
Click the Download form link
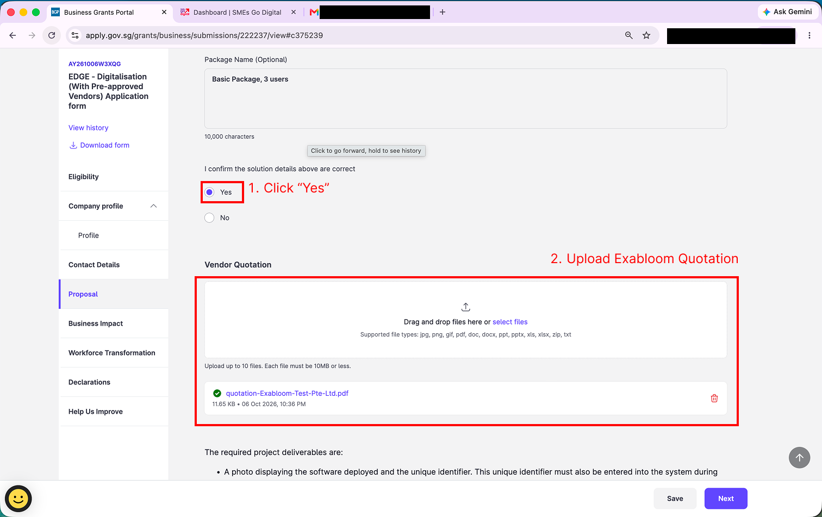[x=99, y=145]
